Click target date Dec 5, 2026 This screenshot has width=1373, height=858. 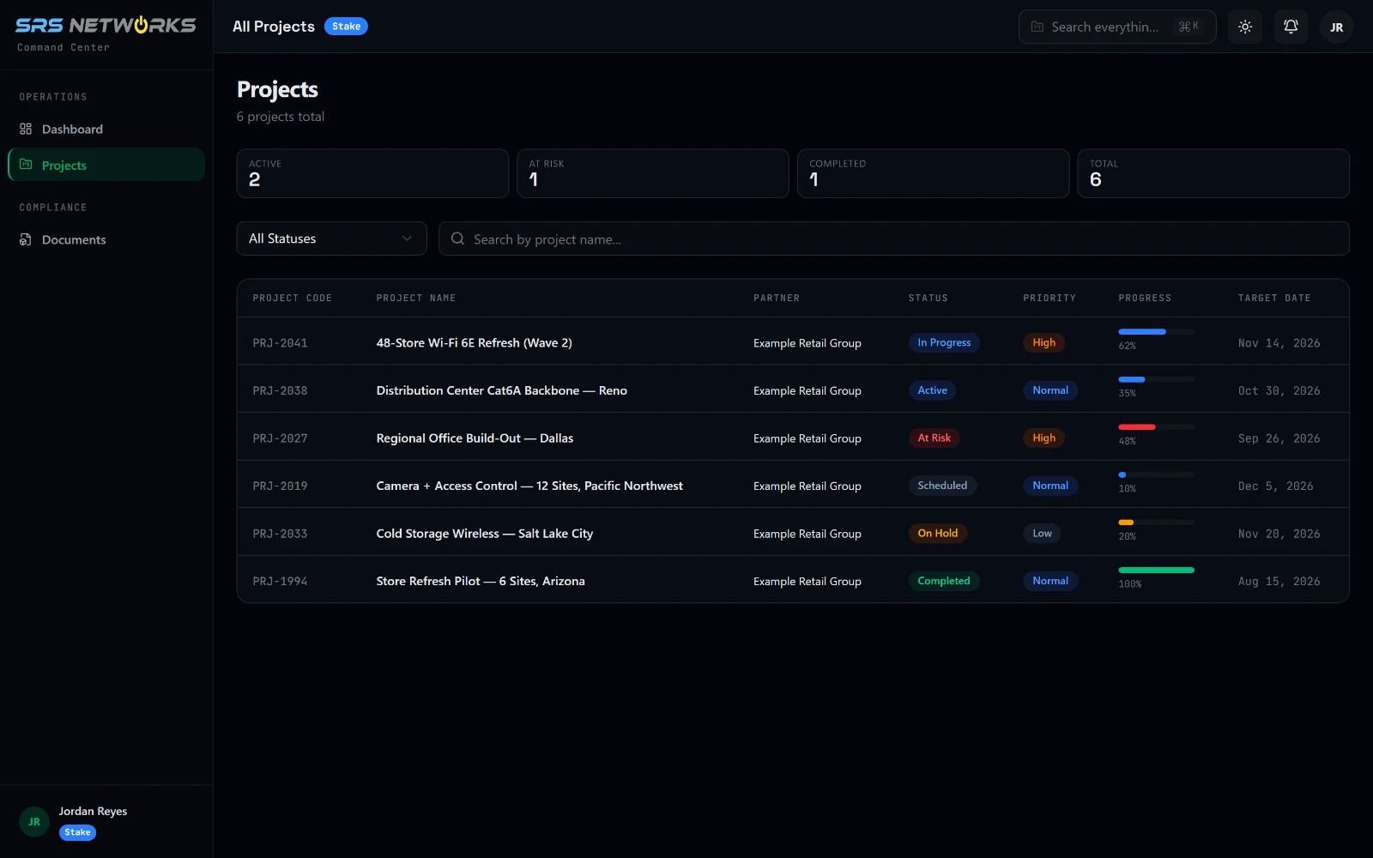pyautogui.click(x=1275, y=486)
